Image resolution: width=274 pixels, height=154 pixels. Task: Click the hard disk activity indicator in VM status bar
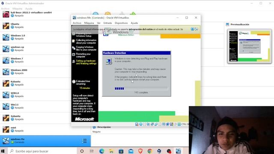(137, 124)
